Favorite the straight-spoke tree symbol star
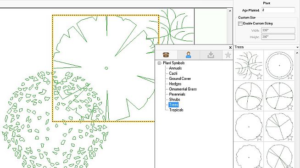The image size is (300, 168). coord(290,107)
